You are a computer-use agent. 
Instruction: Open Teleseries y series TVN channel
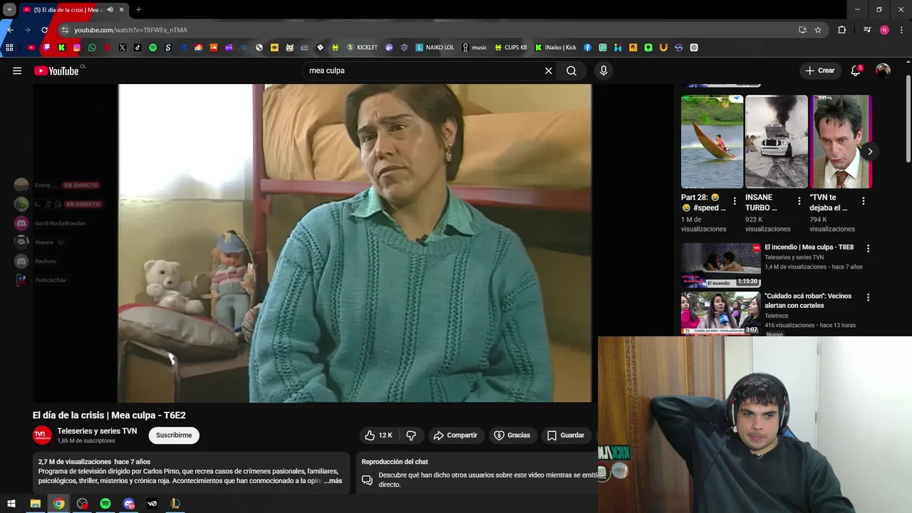(x=97, y=431)
